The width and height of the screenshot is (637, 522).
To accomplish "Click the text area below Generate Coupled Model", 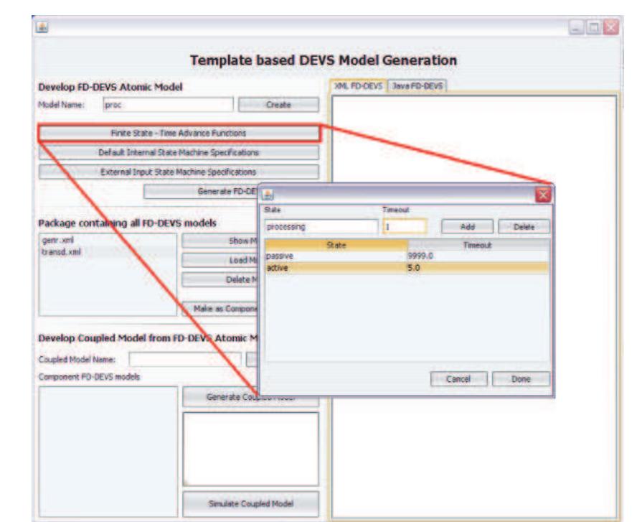I will click(x=250, y=449).
